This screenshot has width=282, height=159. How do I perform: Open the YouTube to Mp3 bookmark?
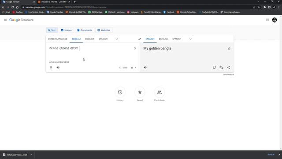pyautogui.click(x=208, y=12)
